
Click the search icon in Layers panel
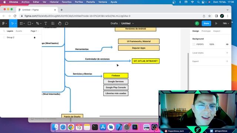pyautogui.click(x=4, y=31)
